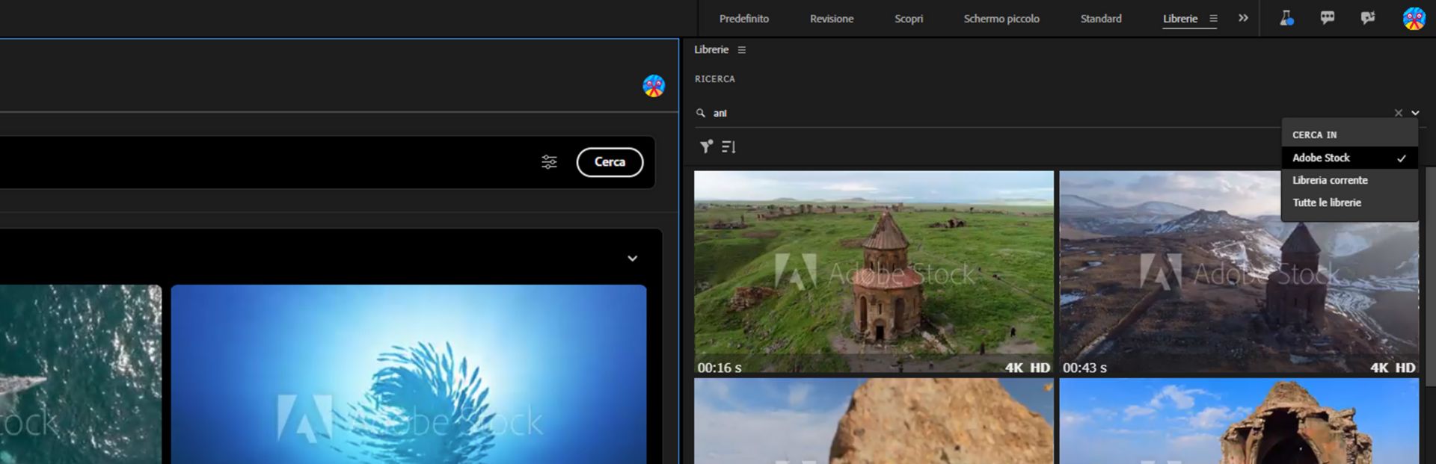Switch to the Standard workspace
Image resolution: width=1436 pixels, height=464 pixels.
1101,19
